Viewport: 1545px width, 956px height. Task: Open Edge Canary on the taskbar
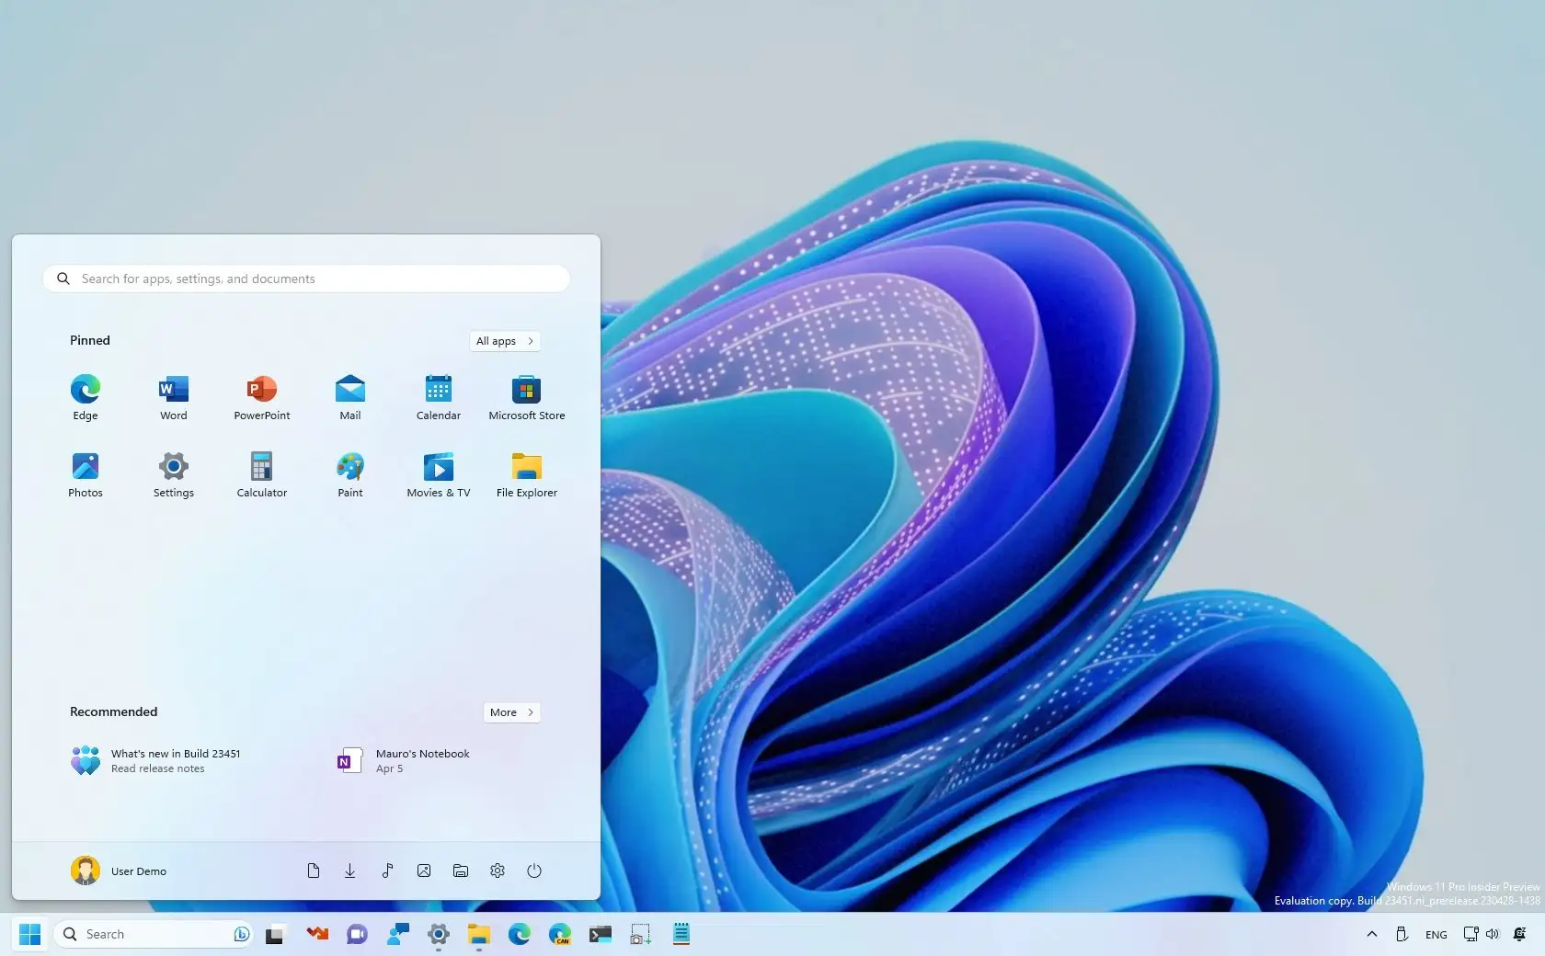tap(560, 934)
